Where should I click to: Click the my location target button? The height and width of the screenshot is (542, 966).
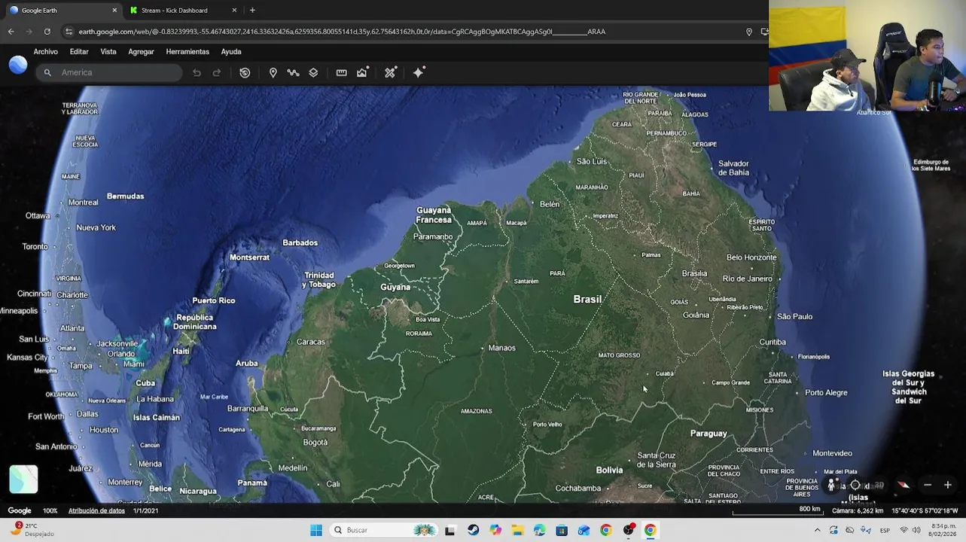[x=855, y=486]
